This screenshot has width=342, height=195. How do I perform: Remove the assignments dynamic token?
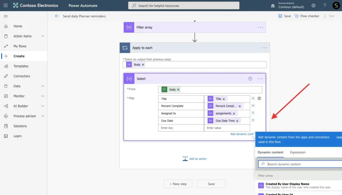(x=234, y=113)
